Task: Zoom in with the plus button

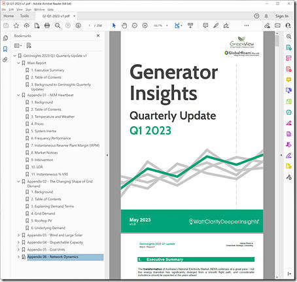Action: pos(145,26)
